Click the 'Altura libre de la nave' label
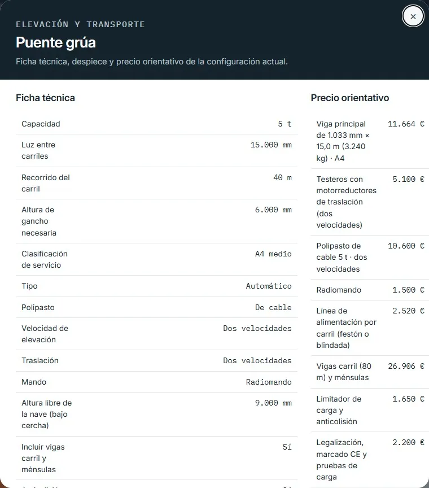 (47, 414)
